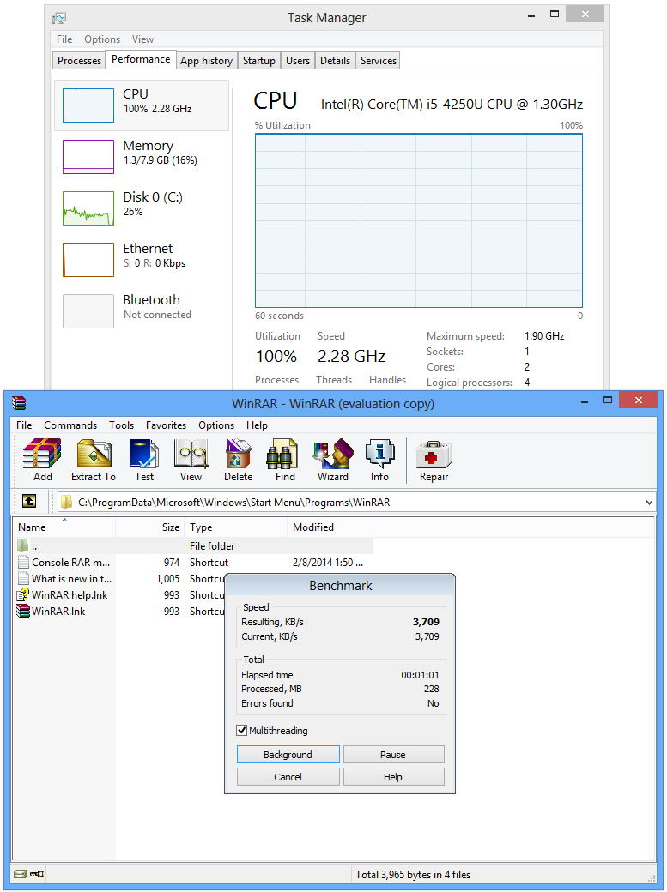Click the Repair toolbar icon
Image resolution: width=667 pixels, height=892 pixels.
pyautogui.click(x=434, y=461)
